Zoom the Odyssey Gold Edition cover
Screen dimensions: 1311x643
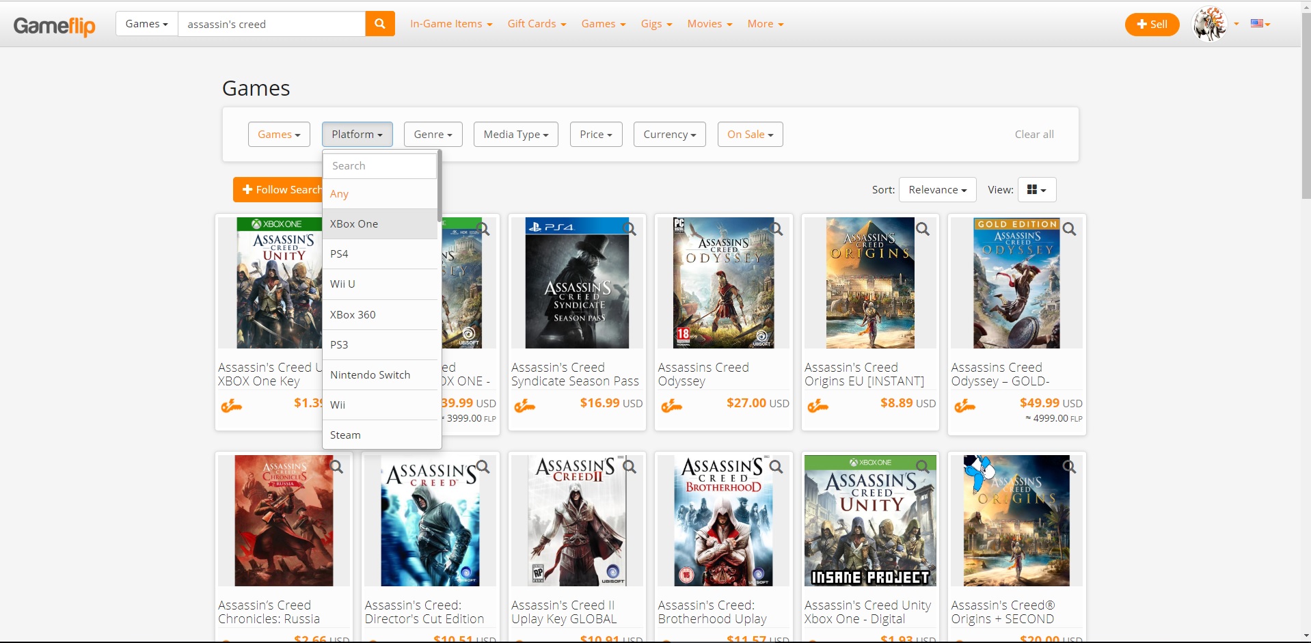point(1070,229)
